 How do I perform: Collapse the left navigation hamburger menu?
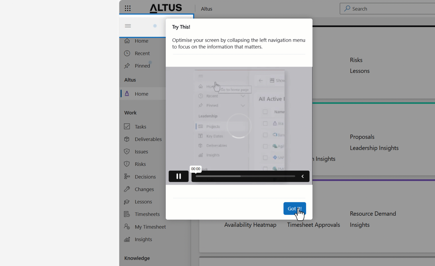(128, 26)
